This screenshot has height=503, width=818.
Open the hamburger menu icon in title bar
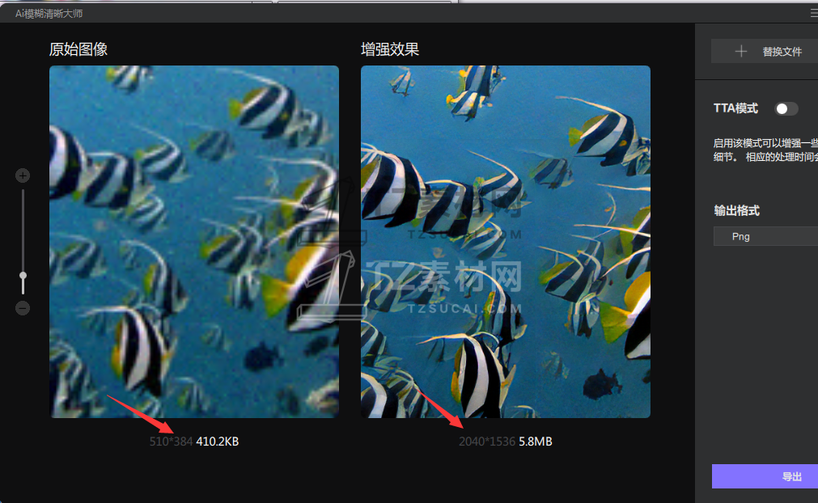[814, 14]
